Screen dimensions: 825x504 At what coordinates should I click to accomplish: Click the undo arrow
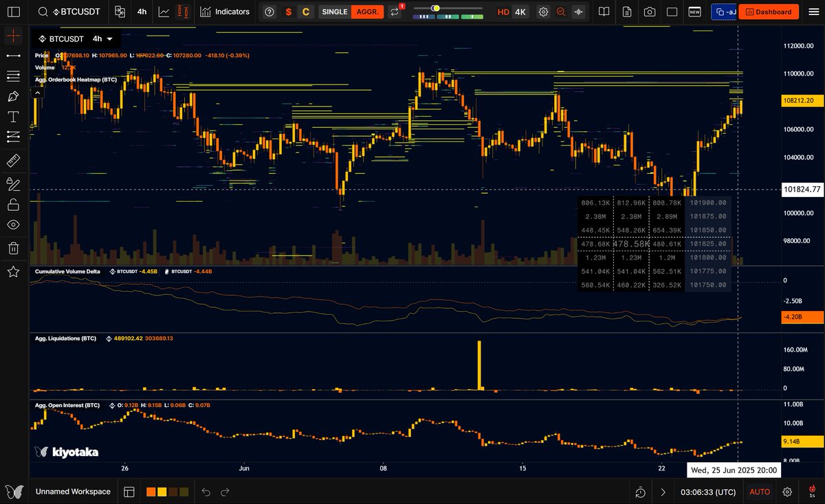pos(206,492)
